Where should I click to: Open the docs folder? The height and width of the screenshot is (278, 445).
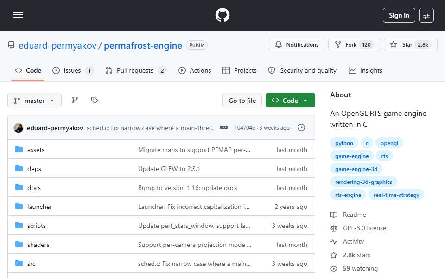tap(34, 188)
